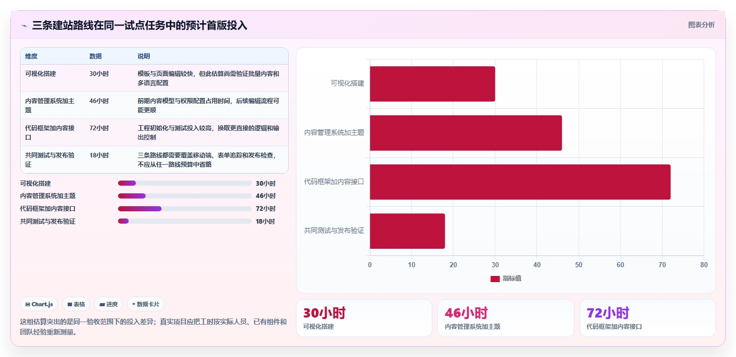Click the 内容管理系统加主题 progress bar
The height and width of the screenshot is (357, 736).
185,196
